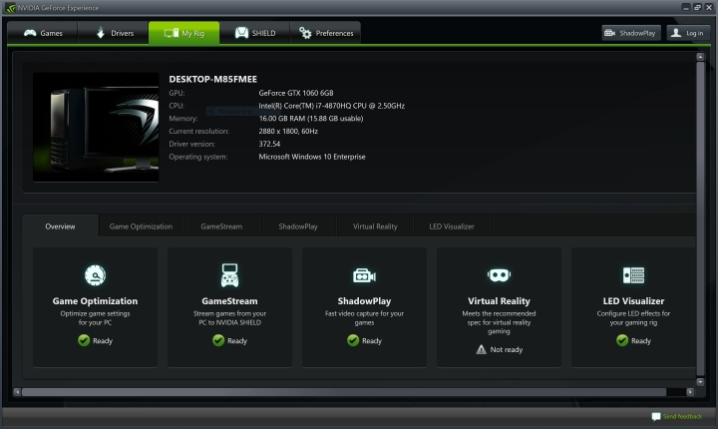The height and width of the screenshot is (429, 718).
Task: Click Virtual Reality Not ready warning icon
Action: point(482,350)
